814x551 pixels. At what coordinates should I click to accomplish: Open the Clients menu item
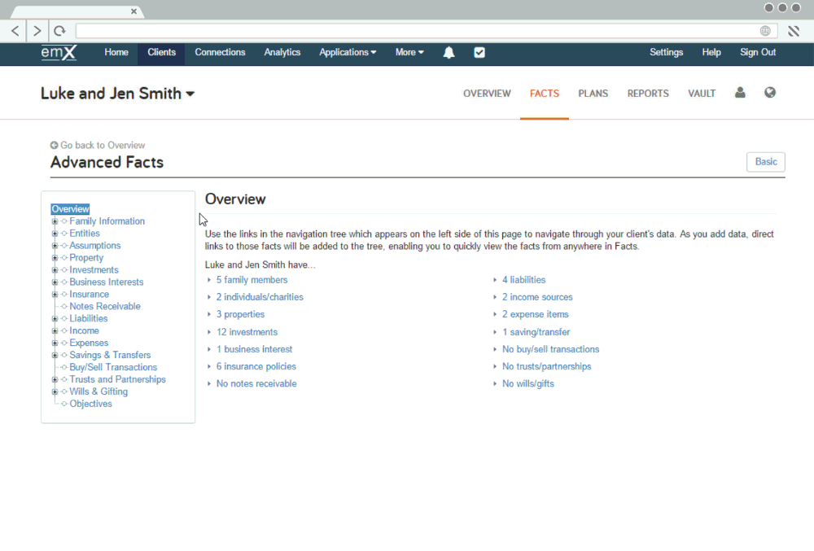[x=161, y=52]
